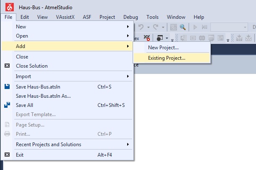Open the View menu
Screen dimensions: 256x170
42,17
